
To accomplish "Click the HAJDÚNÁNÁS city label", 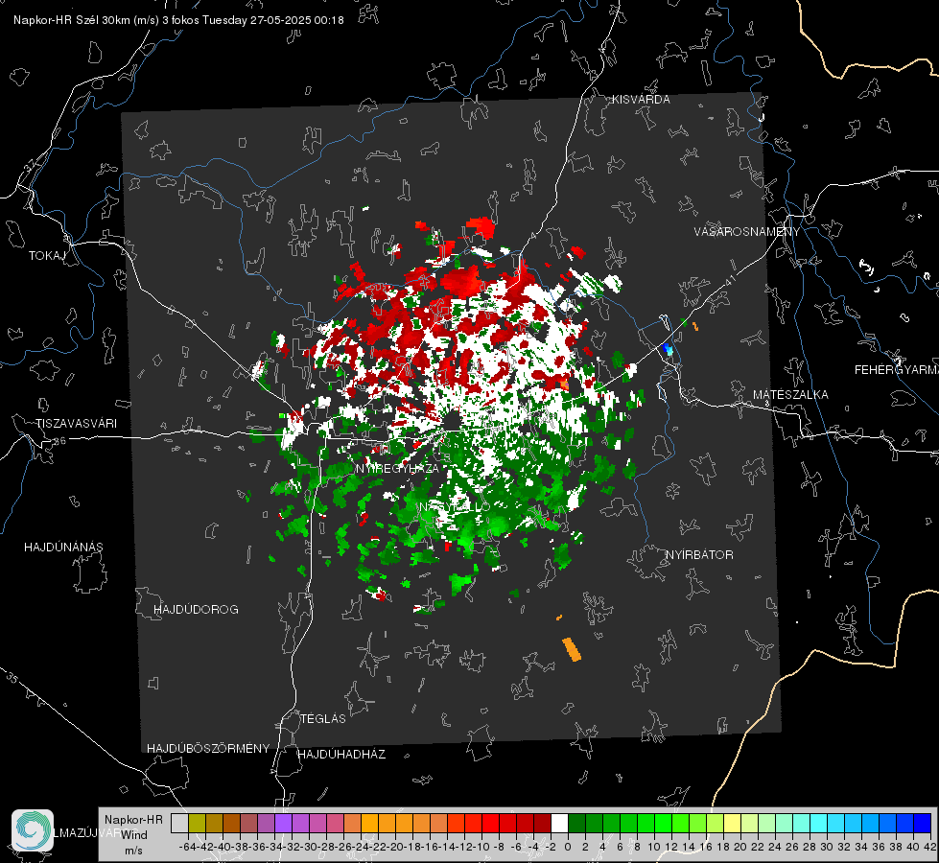I will coord(63,548).
